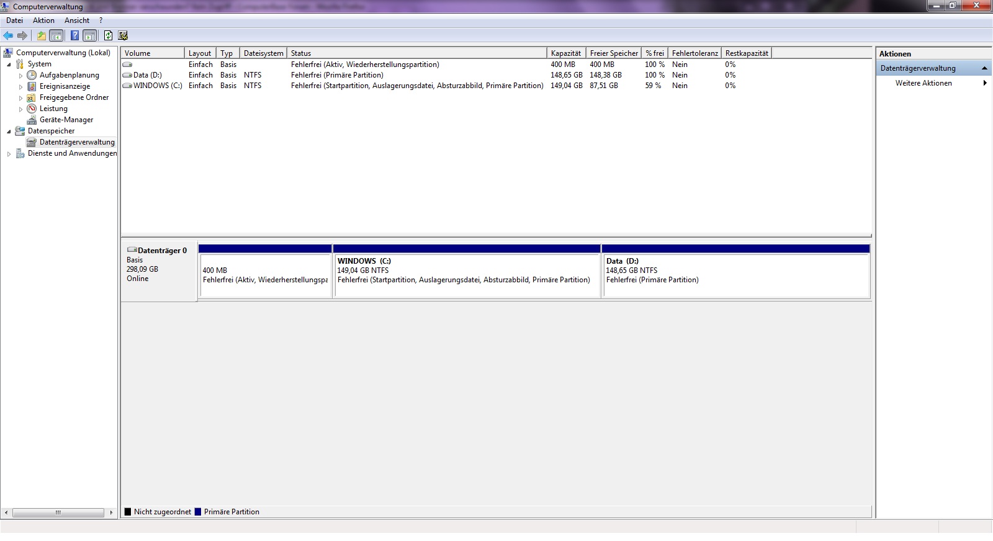Sort by the Restkapazität column header
This screenshot has height=541, width=993.
(747, 53)
